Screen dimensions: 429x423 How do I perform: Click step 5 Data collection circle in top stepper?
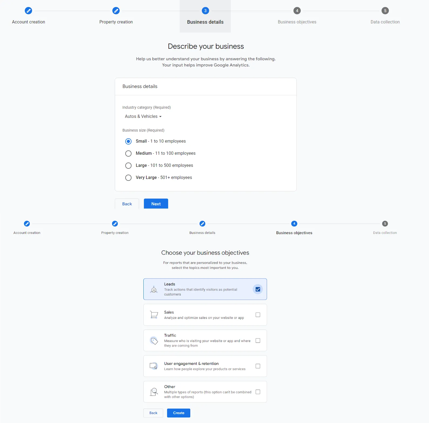coord(385,11)
